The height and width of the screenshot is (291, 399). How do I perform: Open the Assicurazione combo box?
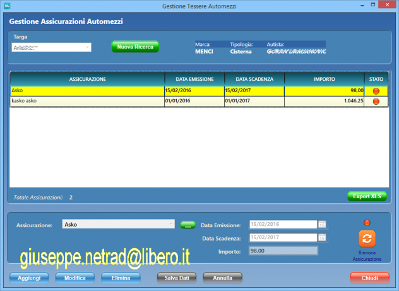pos(118,224)
